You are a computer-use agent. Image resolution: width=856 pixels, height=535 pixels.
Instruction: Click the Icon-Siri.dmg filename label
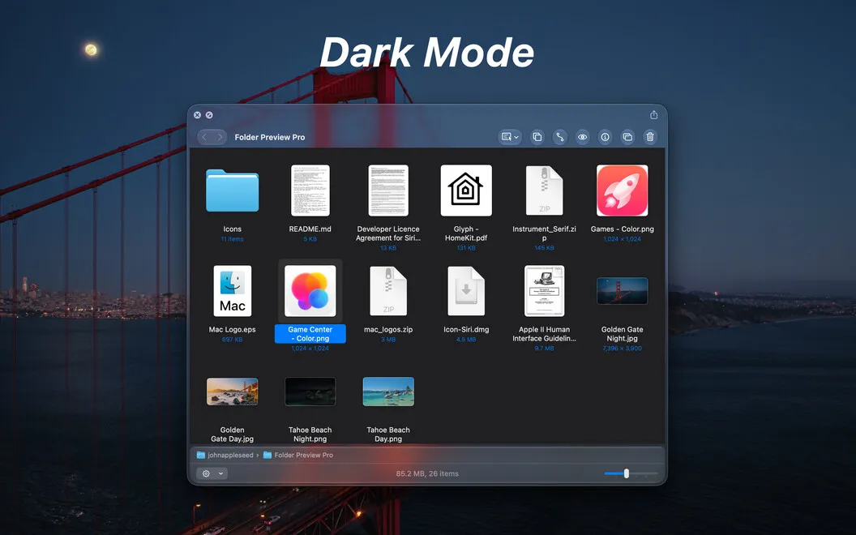point(466,329)
